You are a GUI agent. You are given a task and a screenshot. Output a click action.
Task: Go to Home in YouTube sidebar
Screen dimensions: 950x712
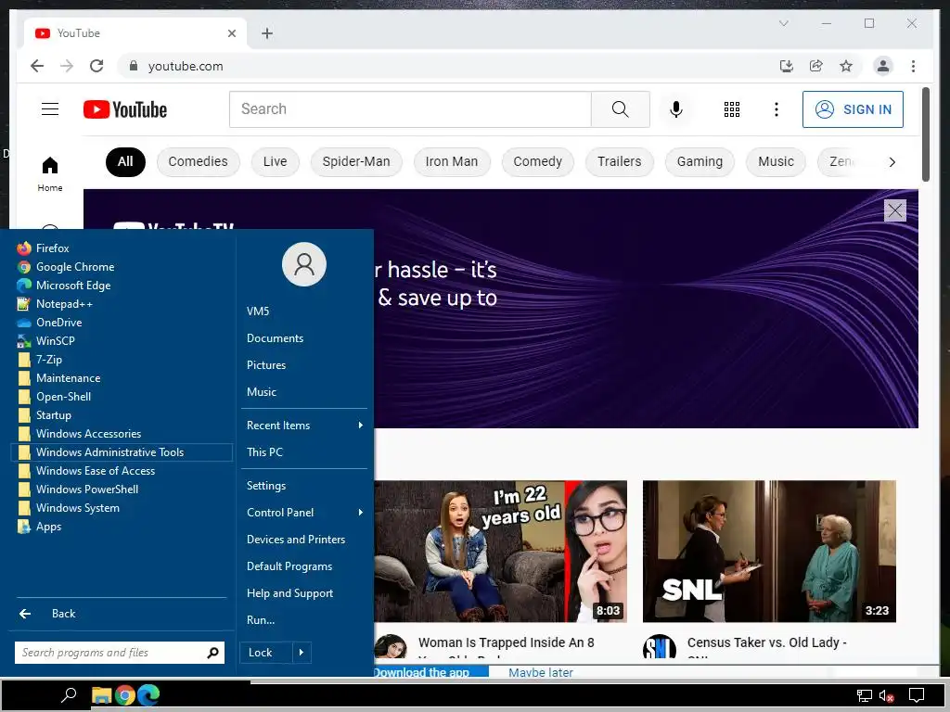click(x=50, y=173)
